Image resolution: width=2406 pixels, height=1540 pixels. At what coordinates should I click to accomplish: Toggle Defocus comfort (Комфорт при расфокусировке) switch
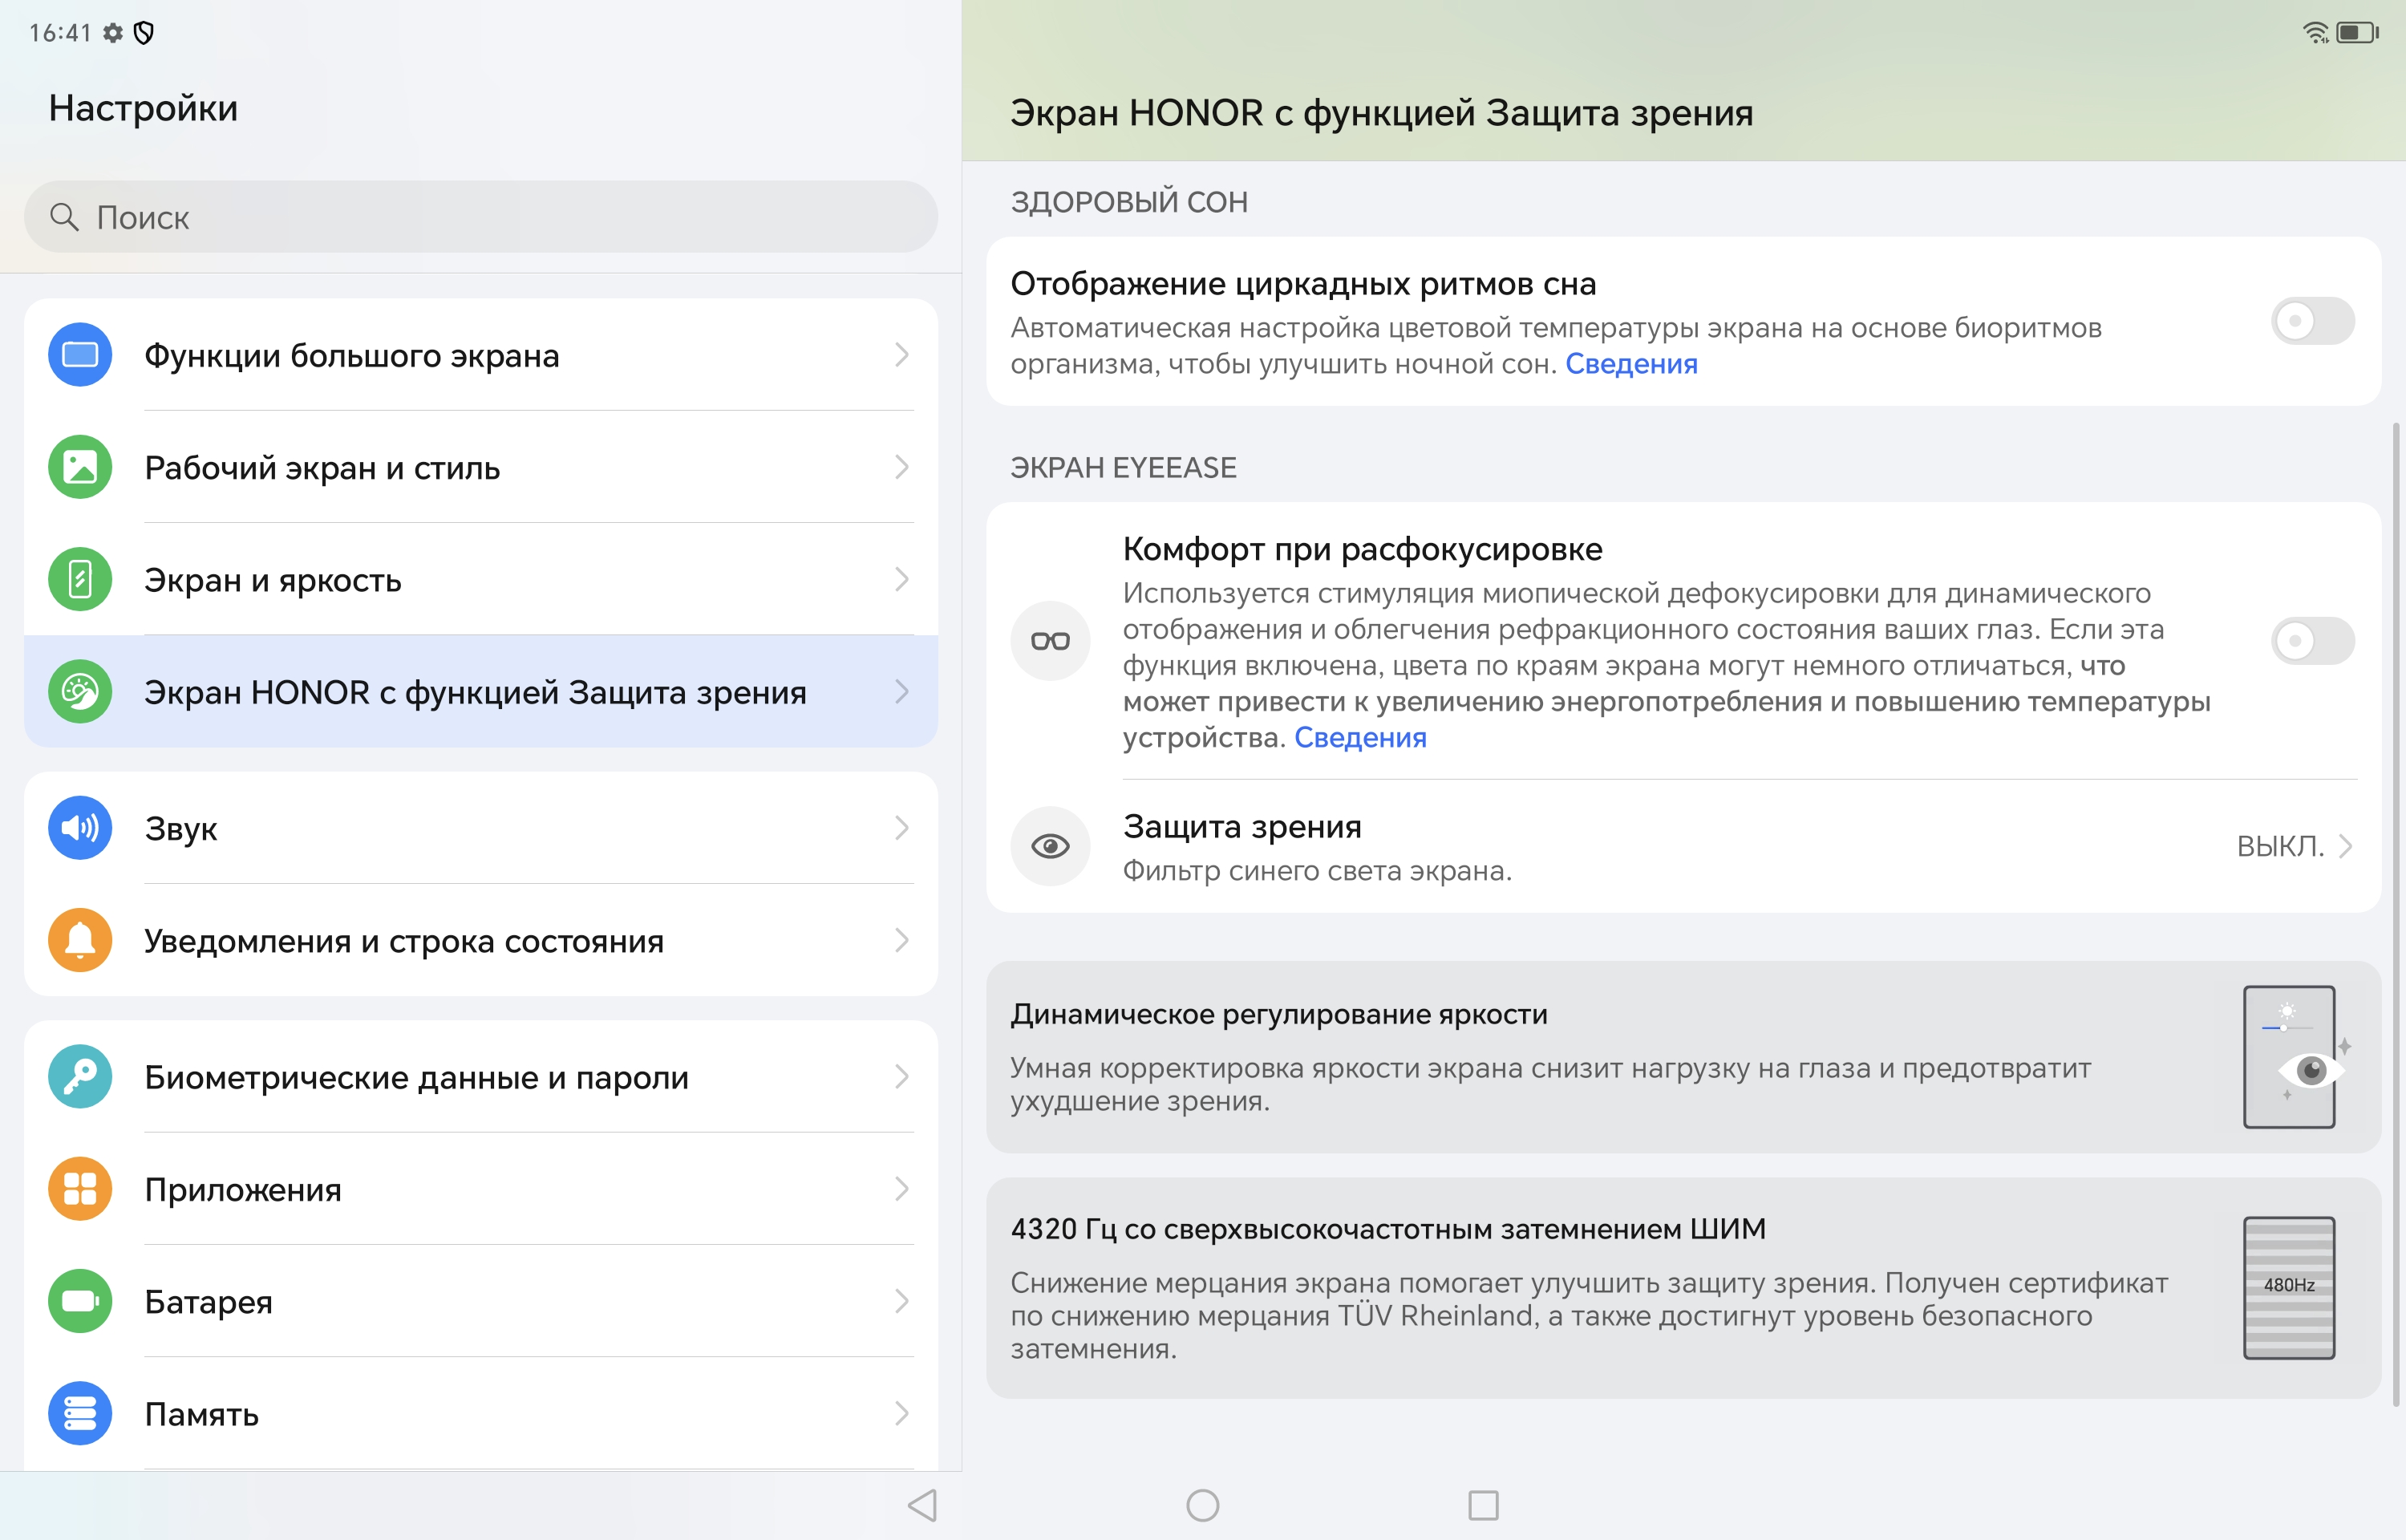click(x=2311, y=641)
